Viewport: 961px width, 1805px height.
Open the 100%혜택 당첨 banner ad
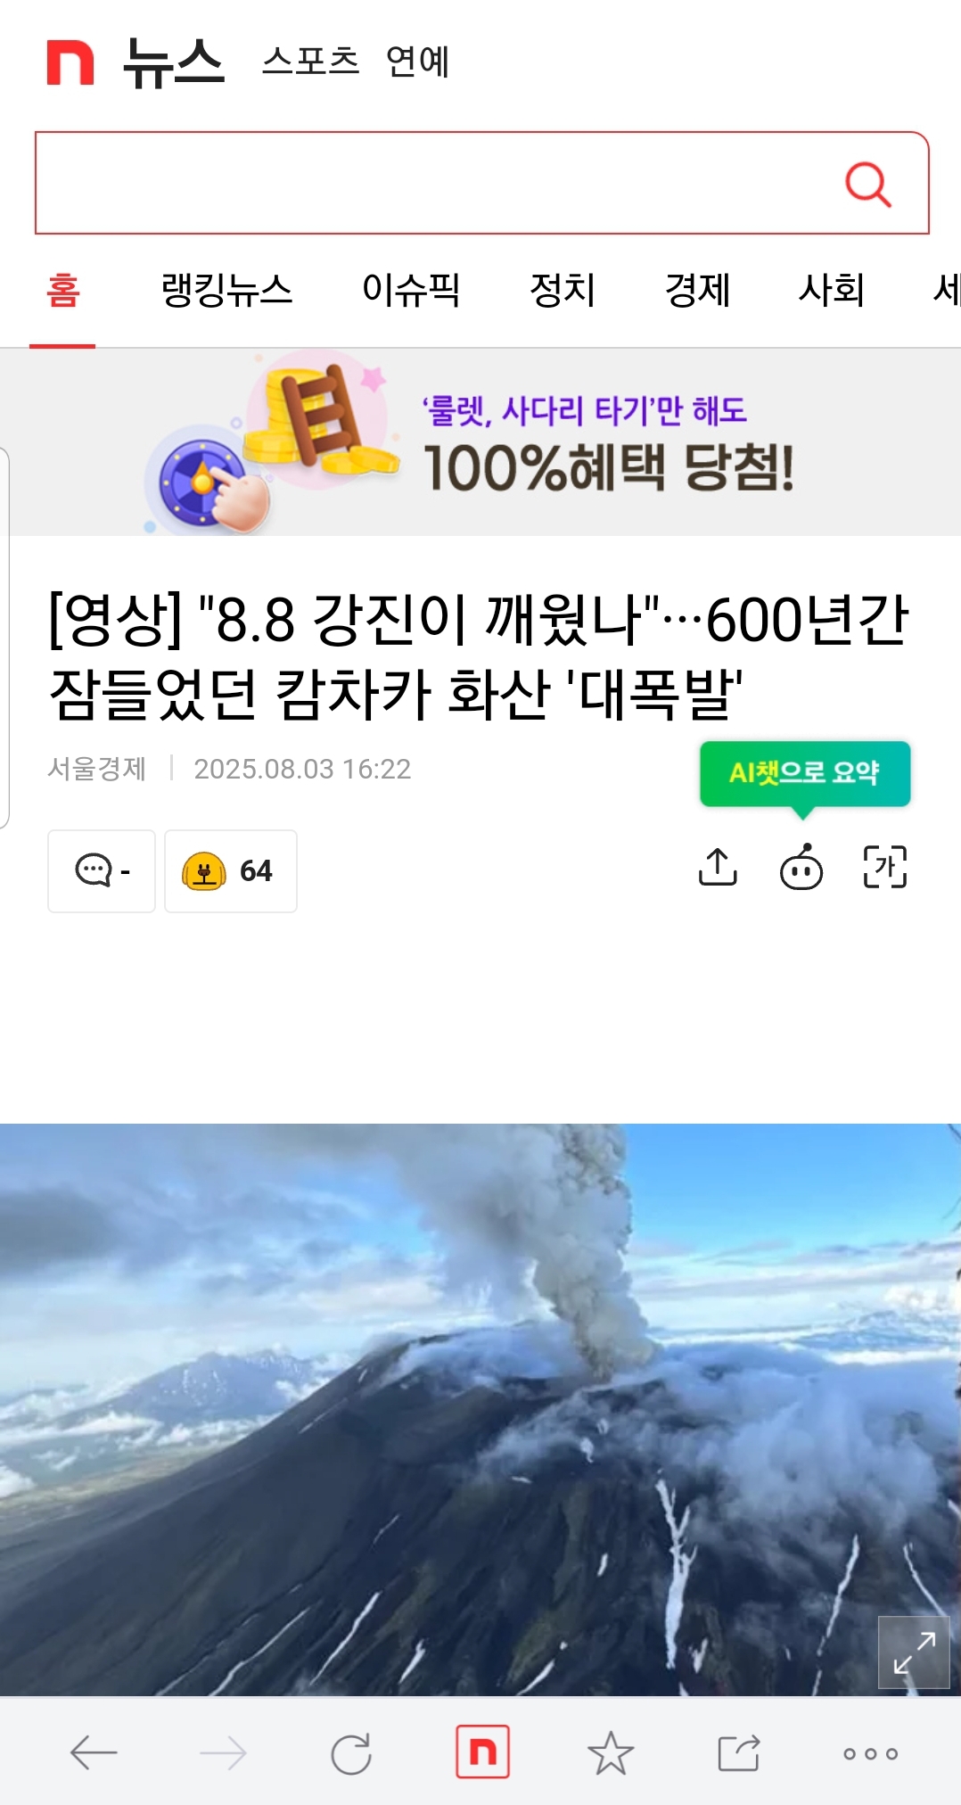click(480, 442)
